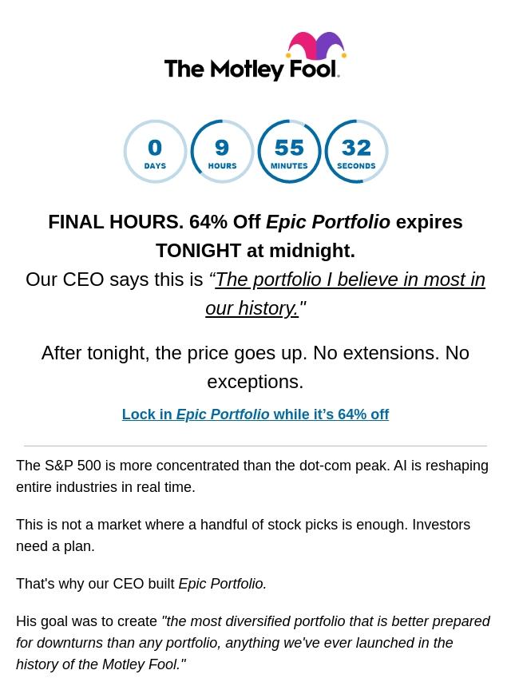
Task: Click the Hours countdown circle
Action: (222, 152)
